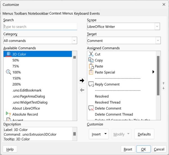The width and height of the screenshot is (169, 155).
Task: Click the Assigned Commands vertical scrollbar
Action: [x=158, y=76]
